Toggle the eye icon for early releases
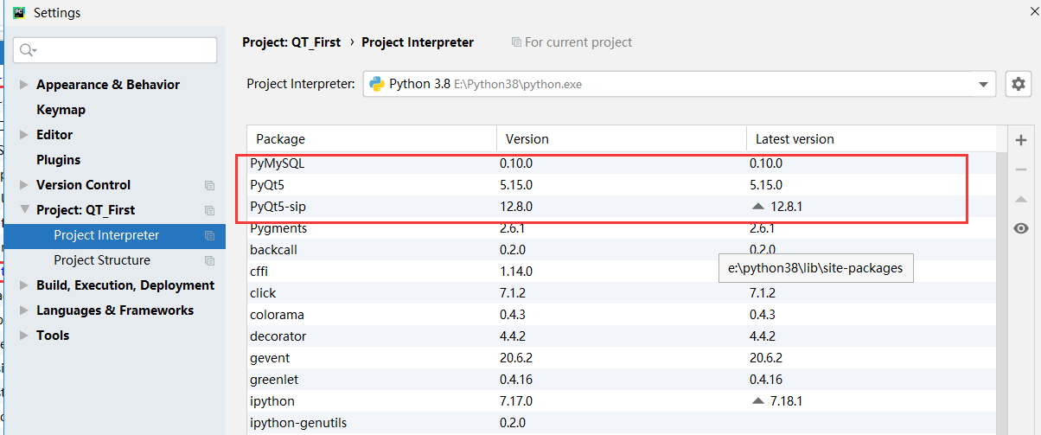Image resolution: width=1041 pixels, height=435 pixels. pos(1021,228)
